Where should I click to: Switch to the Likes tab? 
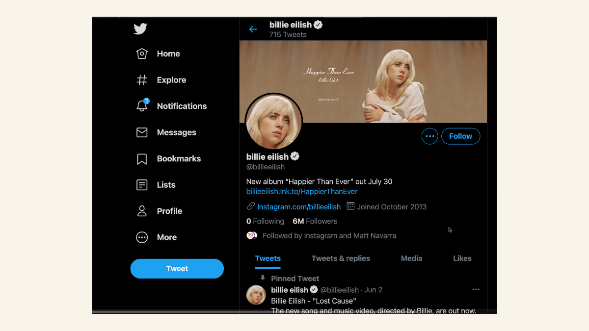point(462,258)
